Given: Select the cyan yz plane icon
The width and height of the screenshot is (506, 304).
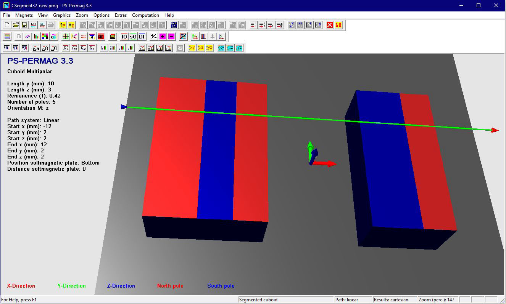Looking at the screenshot, I should point(239,48).
